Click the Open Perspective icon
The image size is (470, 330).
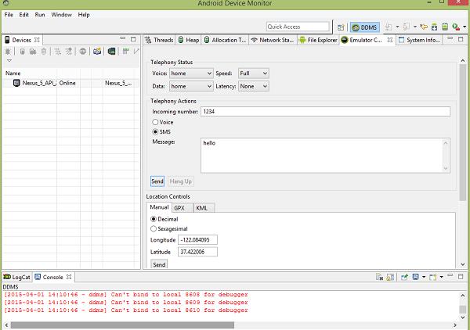click(341, 27)
